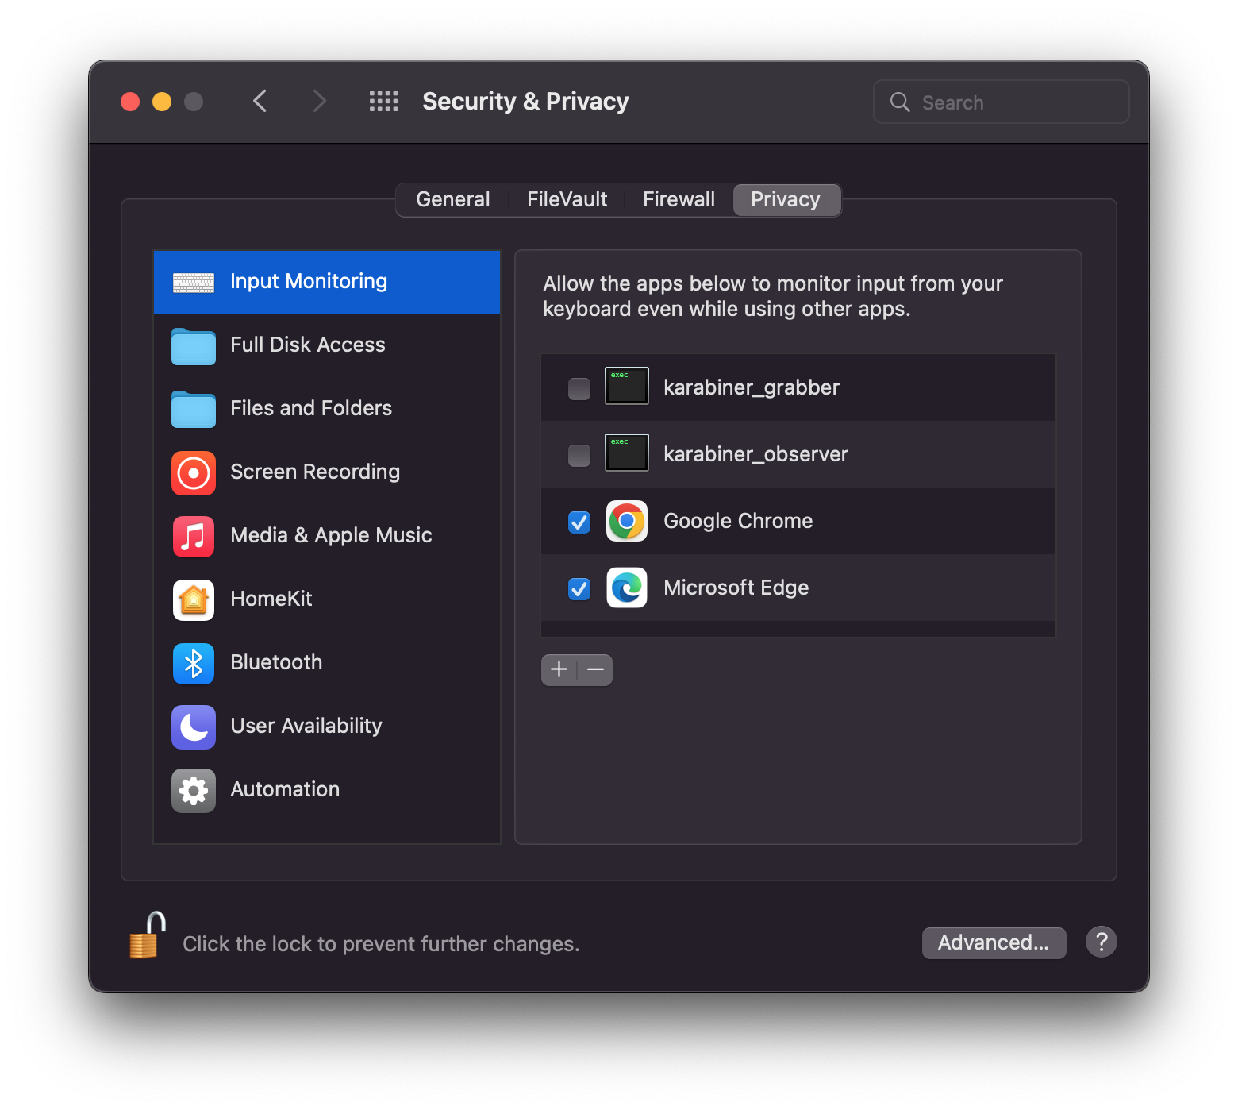Image resolution: width=1238 pixels, height=1110 pixels.
Task: Add an app with the plus button
Action: [x=559, y=669]
